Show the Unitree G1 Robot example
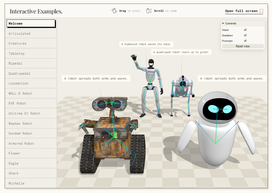The image size is (272, 193). [x=31, y=113]
